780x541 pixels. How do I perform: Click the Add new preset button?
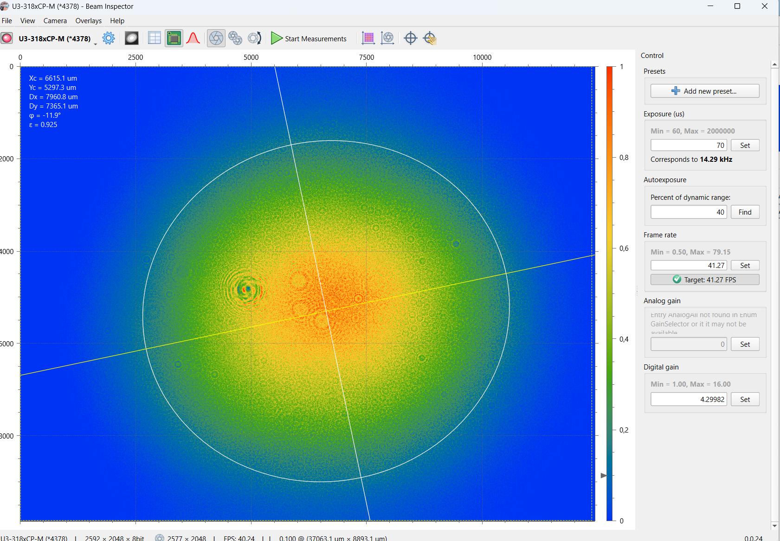(704, 91)
